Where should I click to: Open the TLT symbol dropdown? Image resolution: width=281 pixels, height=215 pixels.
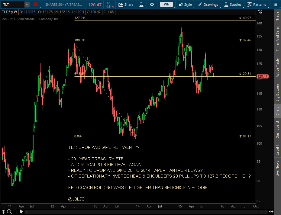coord(27,4)
